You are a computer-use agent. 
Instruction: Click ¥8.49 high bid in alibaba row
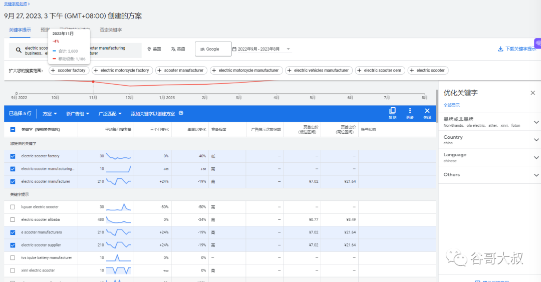point(350,219)
